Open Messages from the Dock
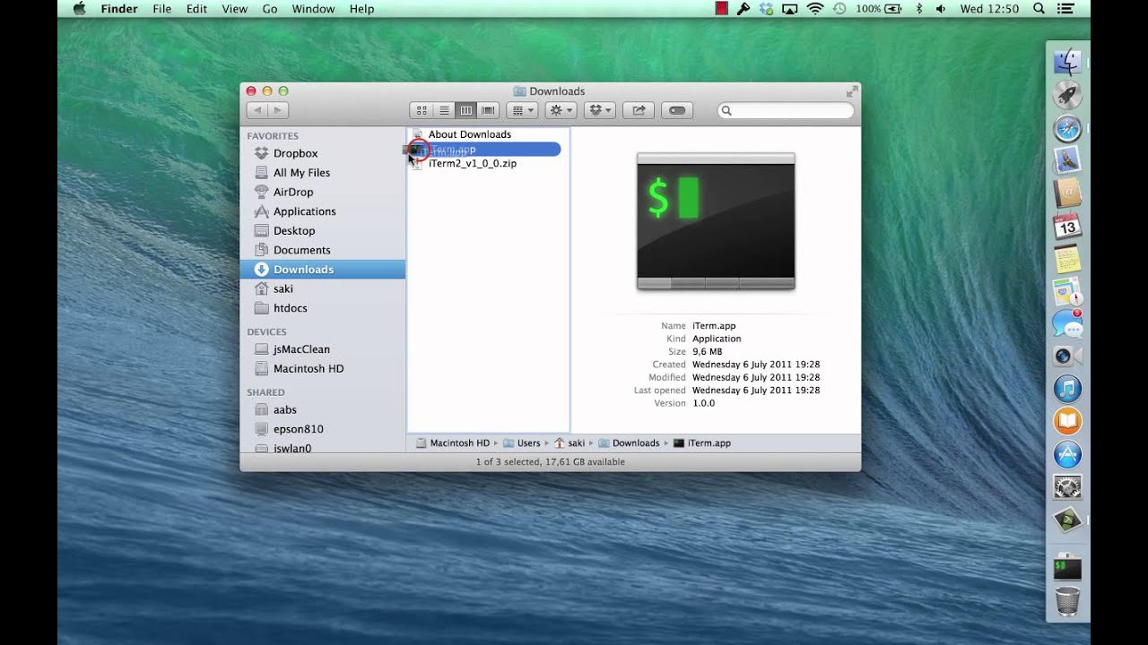 (1067, 323)
